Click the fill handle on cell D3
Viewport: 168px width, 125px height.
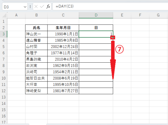click(113, 37)
